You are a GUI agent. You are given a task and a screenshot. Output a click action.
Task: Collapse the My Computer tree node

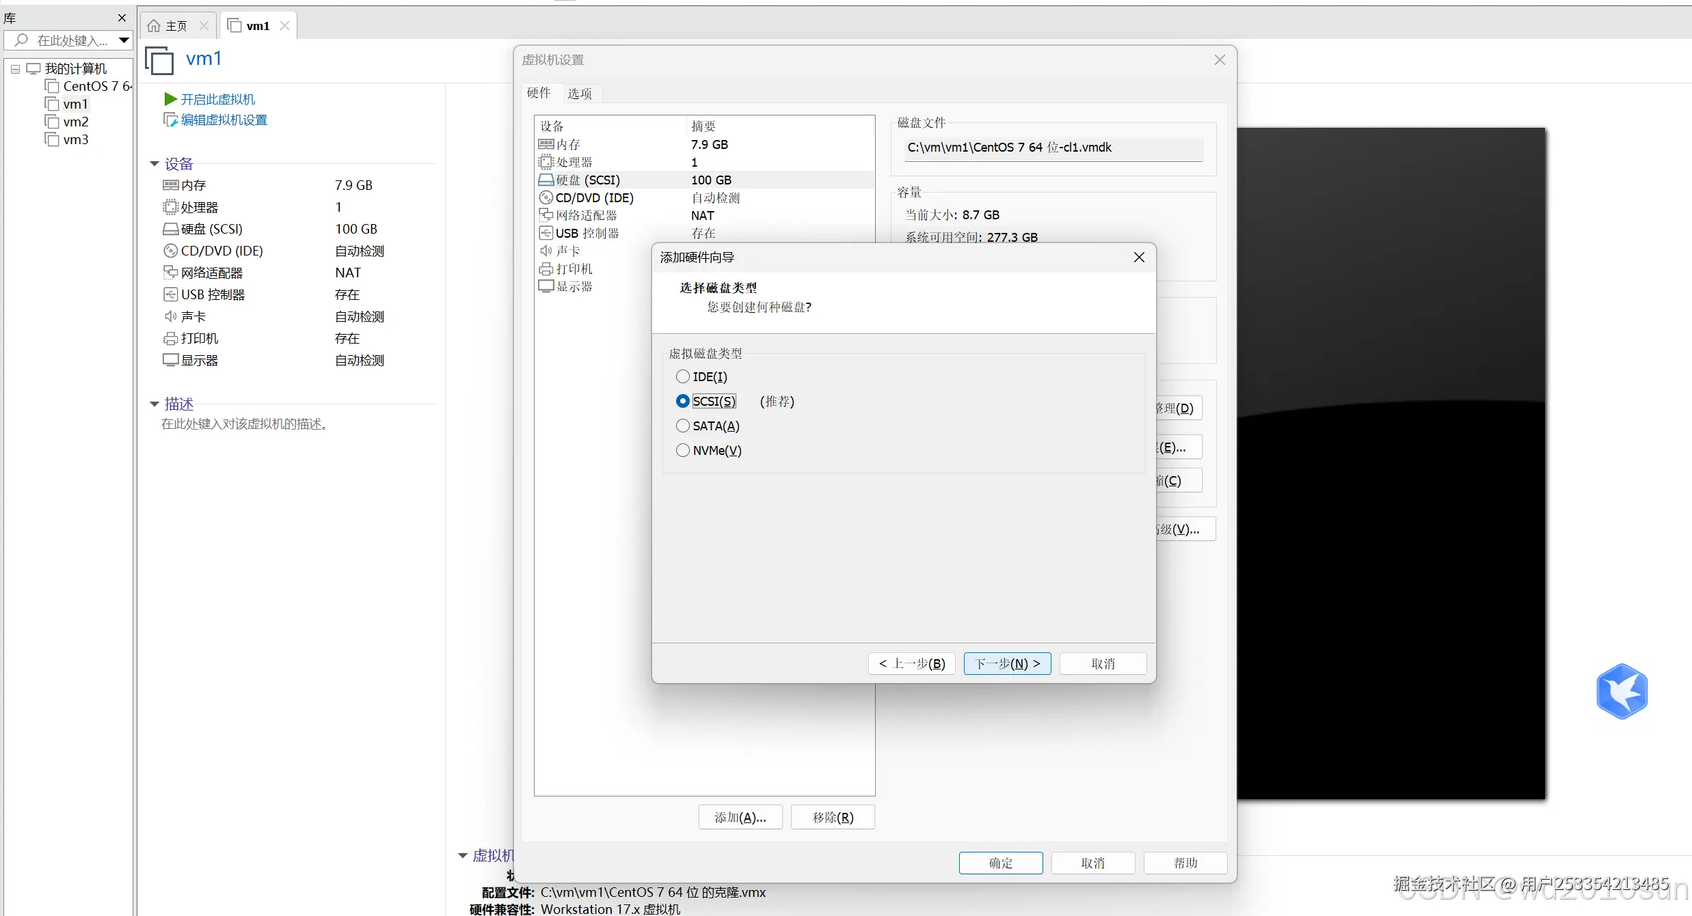[x=15, y=69]
